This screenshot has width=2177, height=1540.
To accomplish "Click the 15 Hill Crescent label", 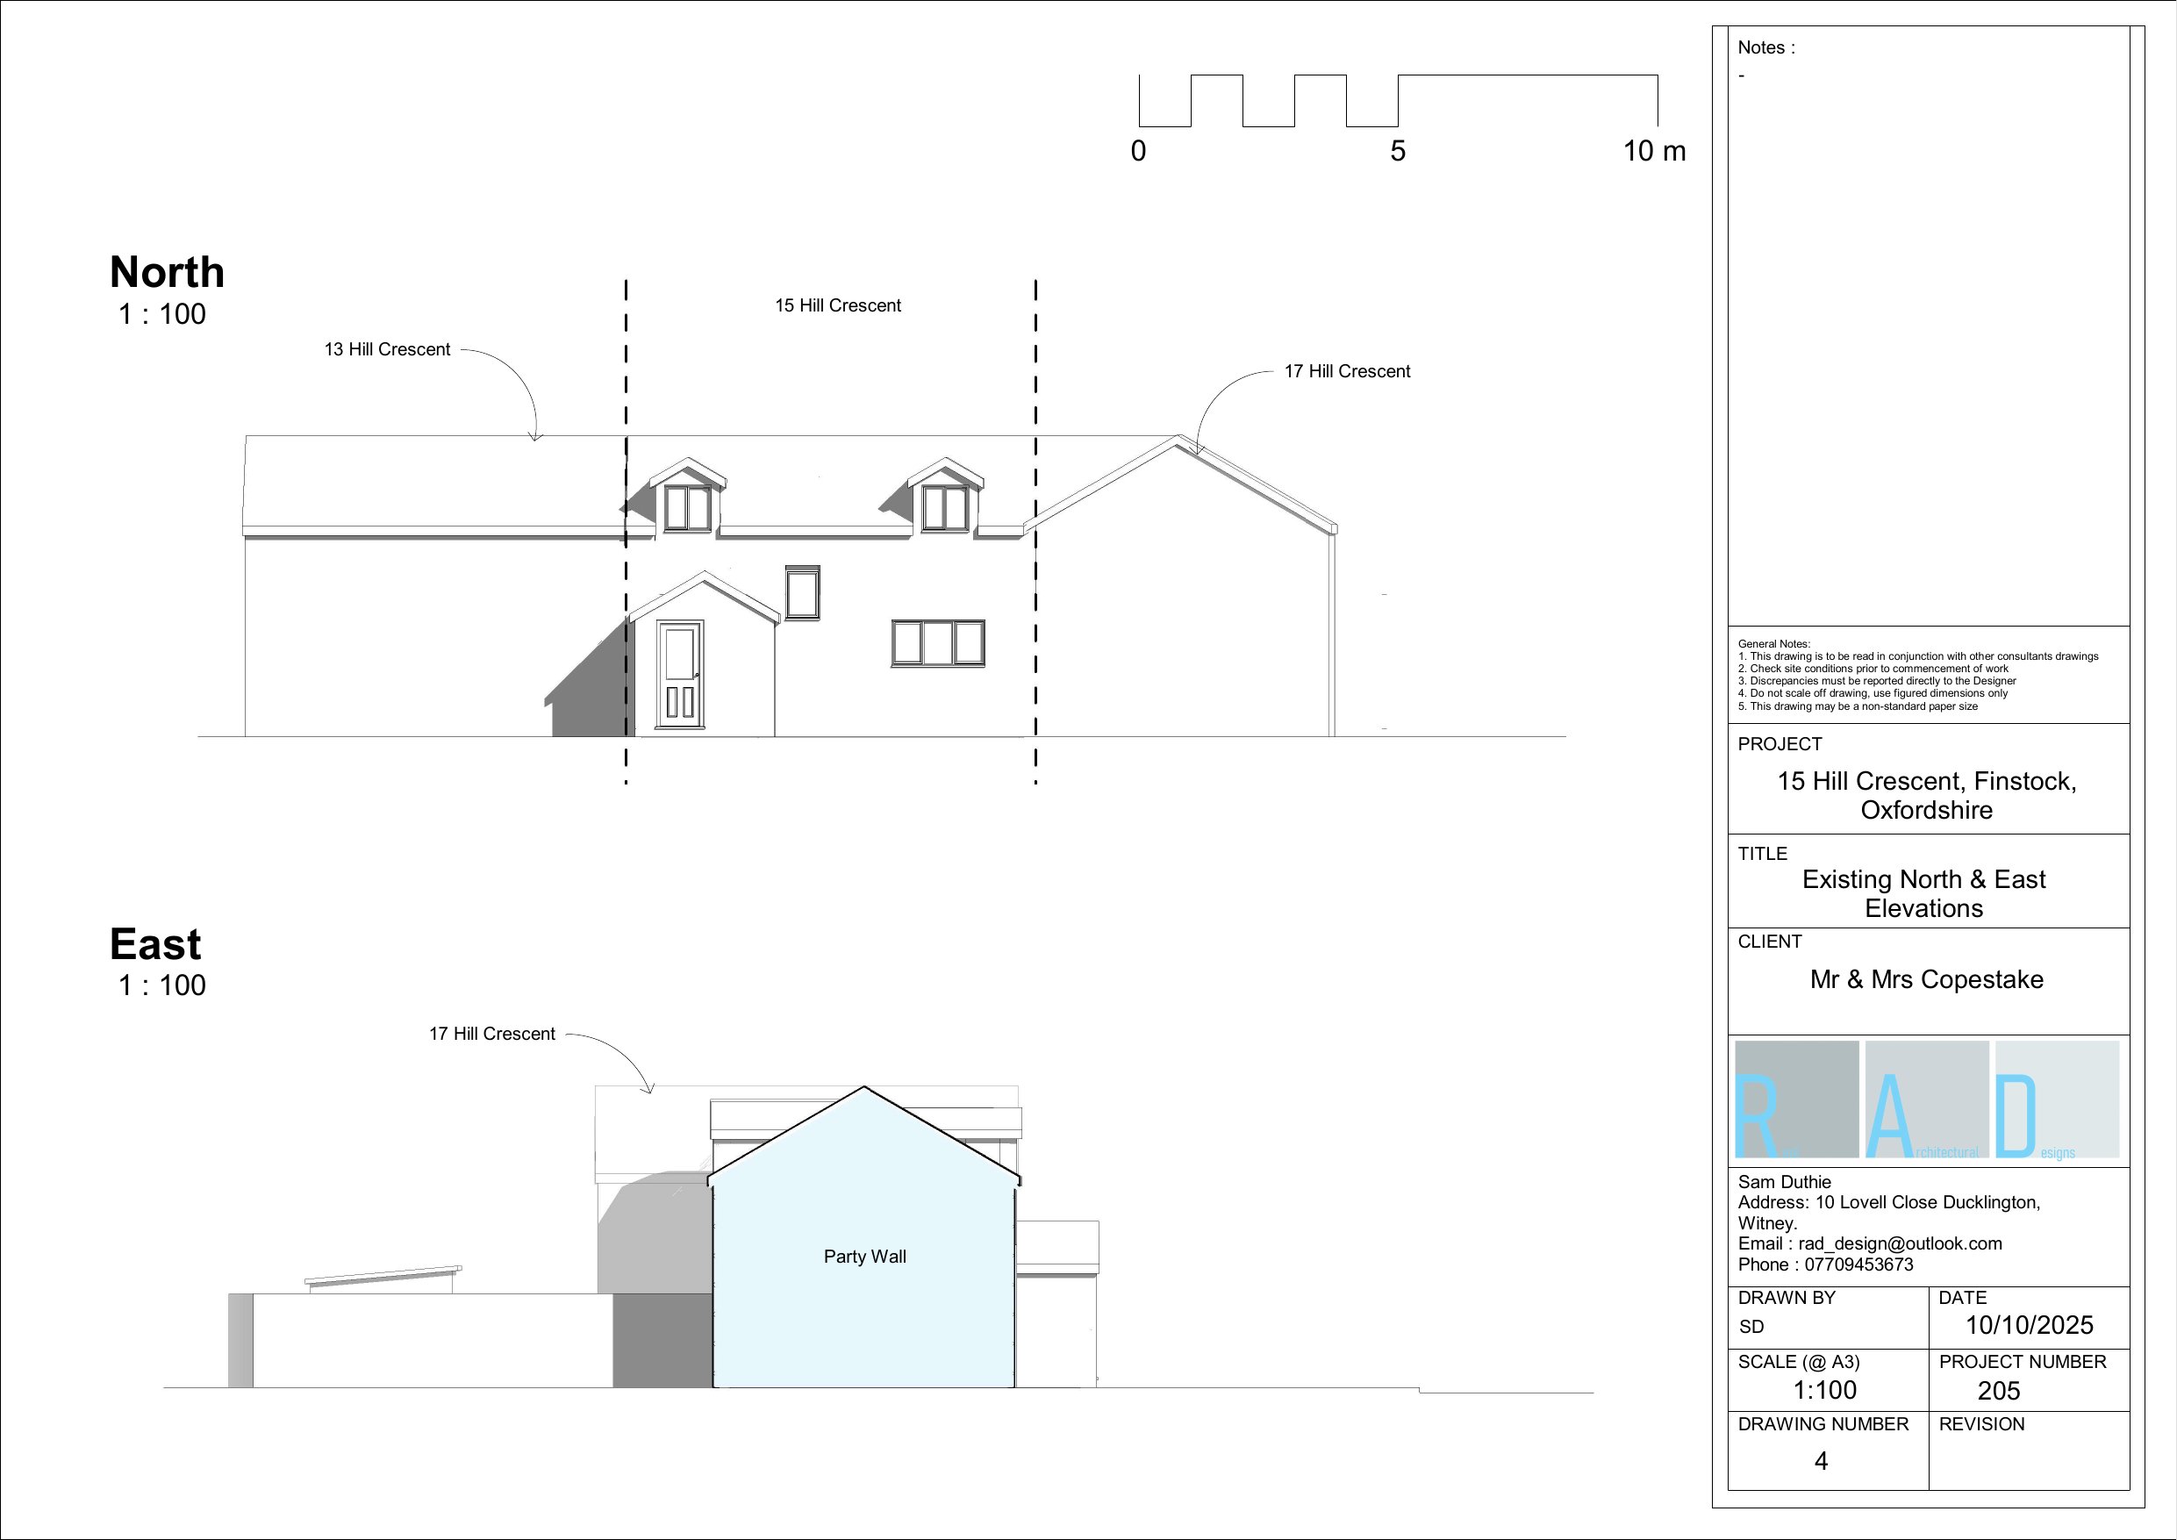I will [x=837, y=305].
